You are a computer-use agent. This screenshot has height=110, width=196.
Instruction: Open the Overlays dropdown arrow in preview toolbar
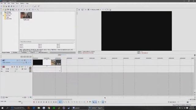105,9
